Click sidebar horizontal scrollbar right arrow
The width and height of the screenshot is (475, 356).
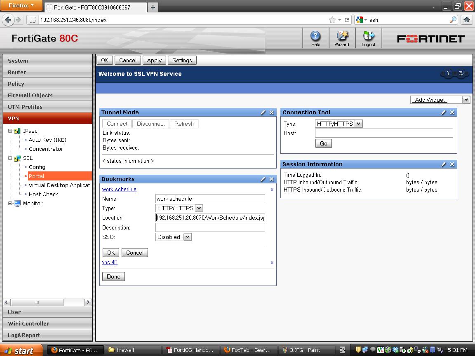tap(88, 302)
